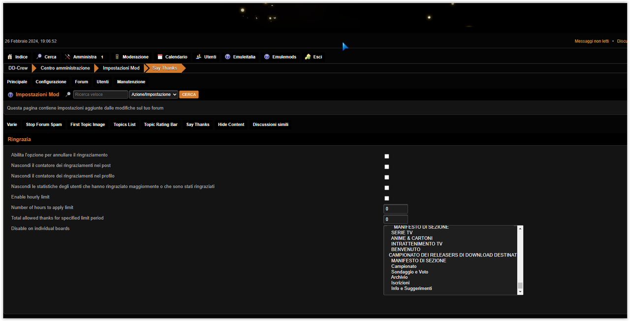The width and height of the screenshot is (630, 321).
Task: Check the Enable hourly limit box
Action: pyautogui.click(x=387, y=198)
